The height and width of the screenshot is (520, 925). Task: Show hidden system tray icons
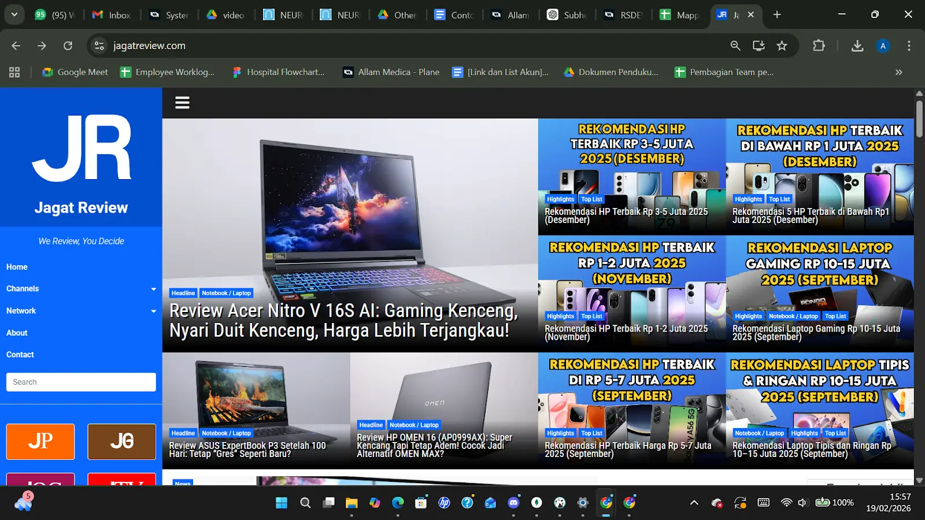click(694, 503)
